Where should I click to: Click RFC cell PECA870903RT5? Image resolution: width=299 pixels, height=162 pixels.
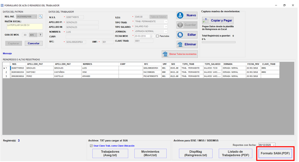click(x=152, y=76)
